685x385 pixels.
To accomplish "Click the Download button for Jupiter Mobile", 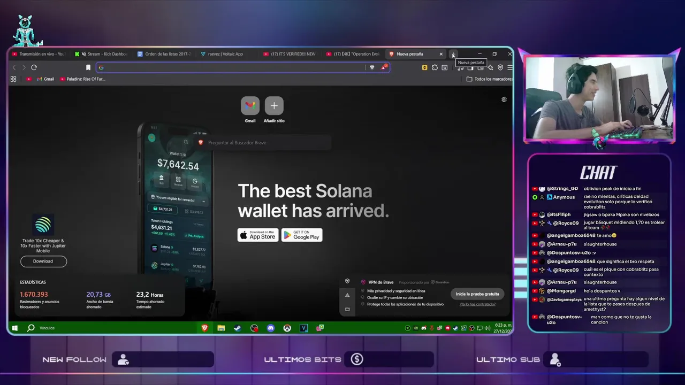I will click(x=43, y=261).
